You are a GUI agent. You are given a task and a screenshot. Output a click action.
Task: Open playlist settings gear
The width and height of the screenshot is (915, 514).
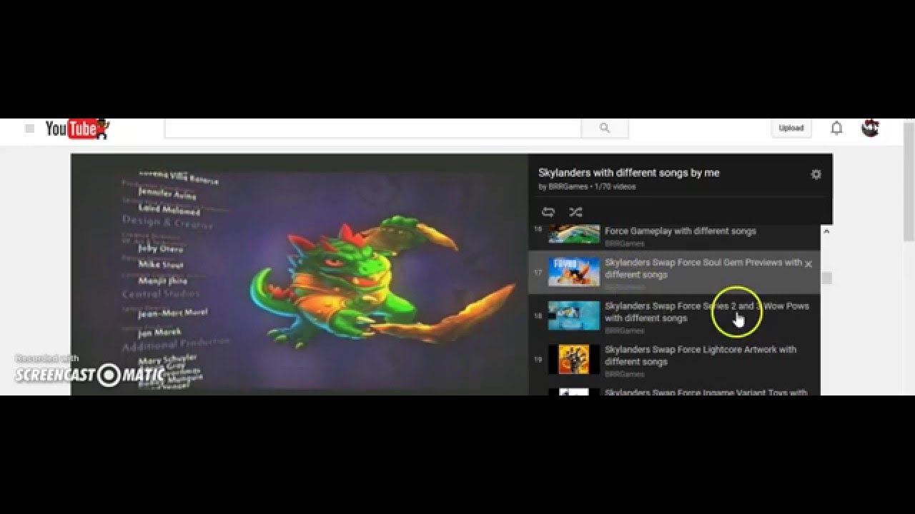click(816, 174)
